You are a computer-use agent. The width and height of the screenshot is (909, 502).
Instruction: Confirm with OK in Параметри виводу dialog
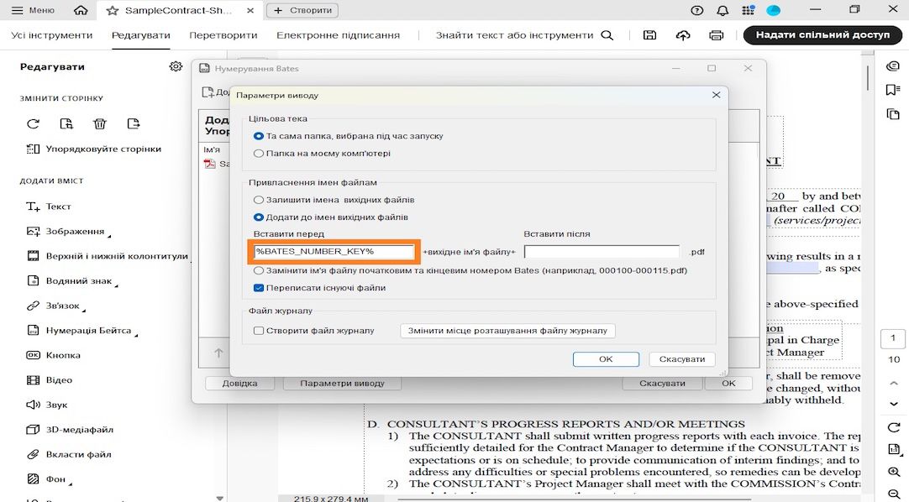pos(606,359)
